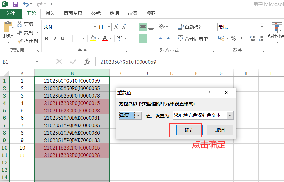
Task: Toggle middle vertical alignment
Action: [143, 27]
